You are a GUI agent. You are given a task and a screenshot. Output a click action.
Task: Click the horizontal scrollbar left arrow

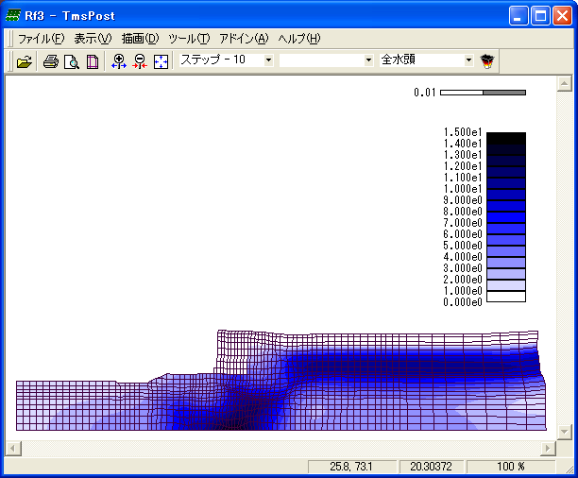[x=13, y=449]
